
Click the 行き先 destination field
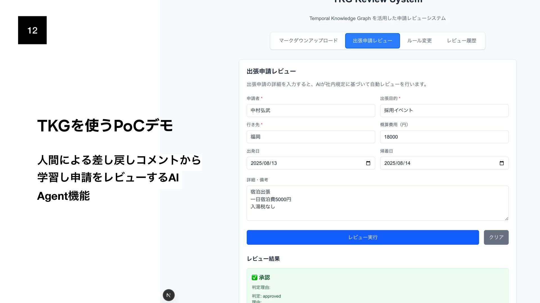pyautogui.click(x=310, y=137)
